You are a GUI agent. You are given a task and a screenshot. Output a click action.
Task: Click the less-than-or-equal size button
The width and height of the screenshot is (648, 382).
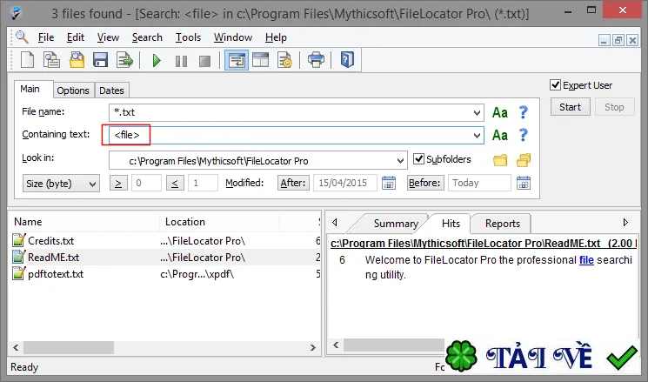coord(175,183)
